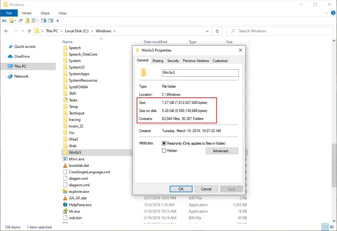Select the bootstat.dat file

(x=79, y=165)
